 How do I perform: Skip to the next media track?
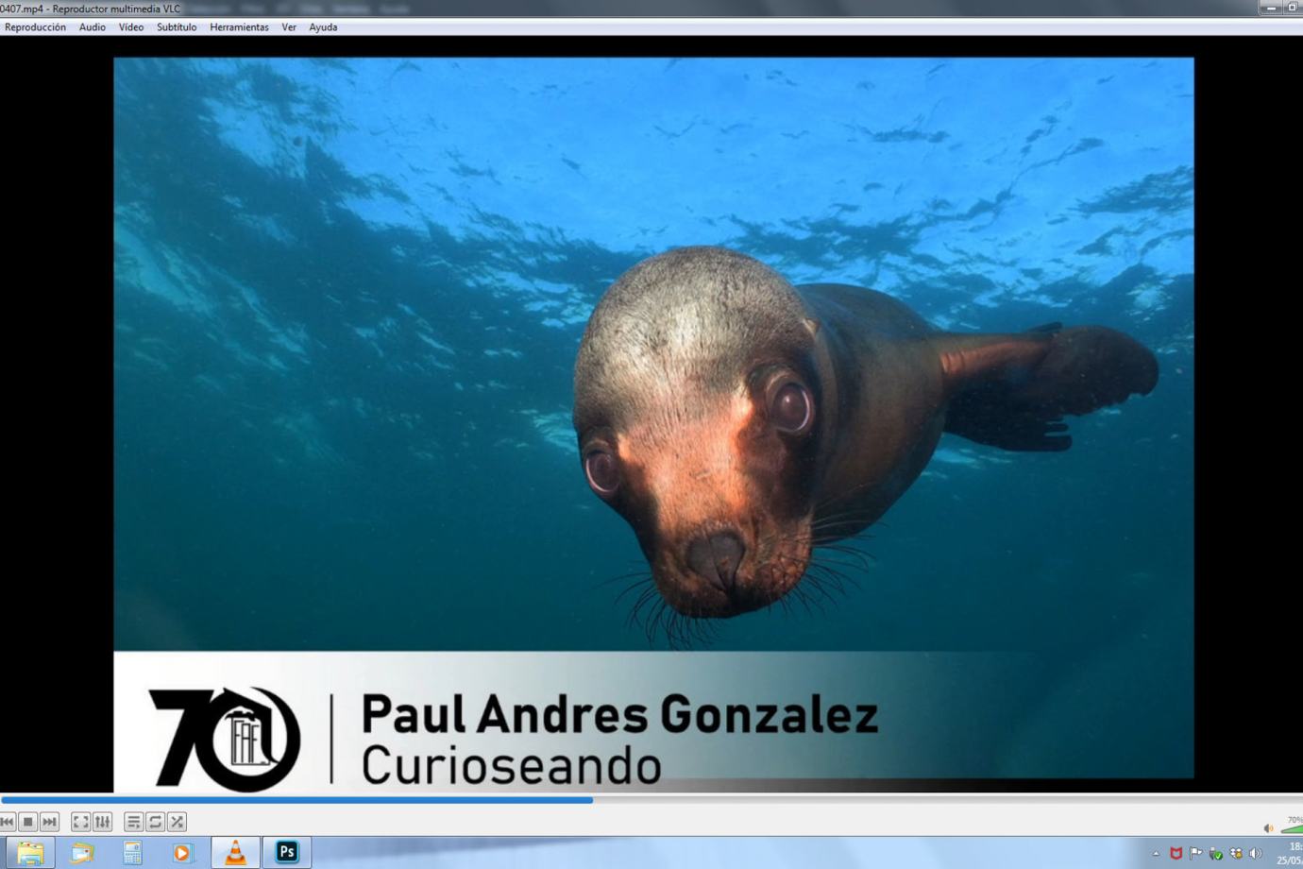[49, 822]
